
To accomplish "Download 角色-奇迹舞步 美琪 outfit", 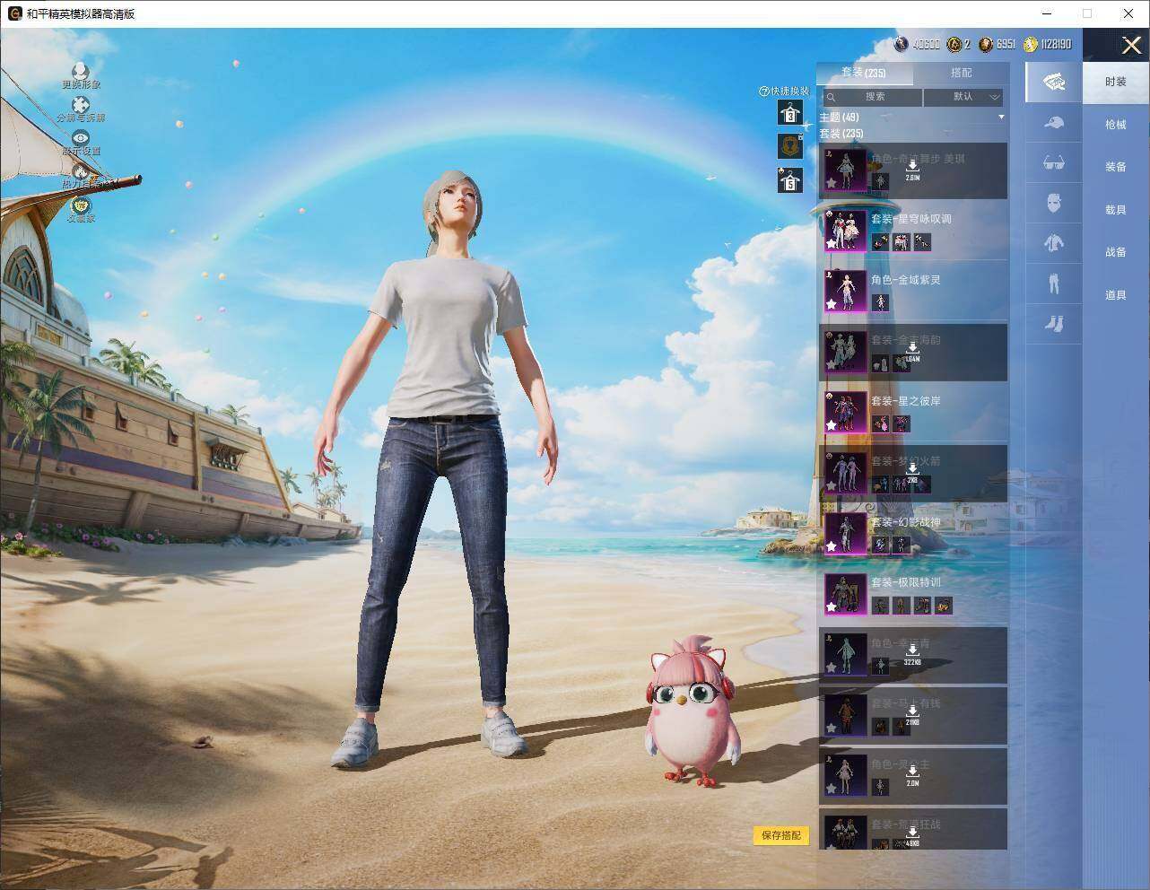I will tap(912, 170).
